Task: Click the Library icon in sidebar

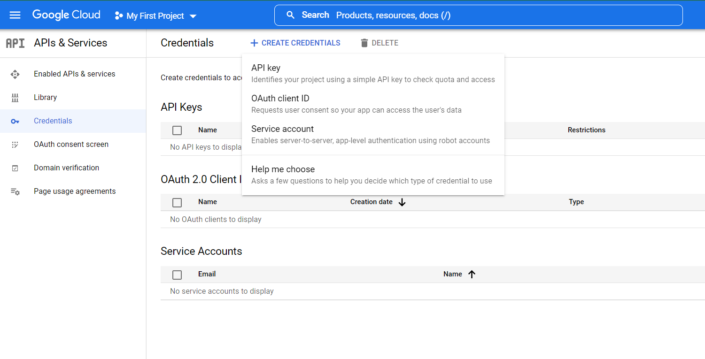Action: [x=15, y=98]
